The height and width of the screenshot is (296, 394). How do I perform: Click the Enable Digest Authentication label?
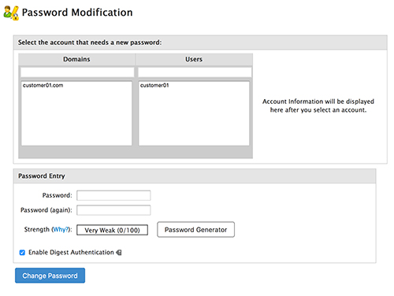[71, 253]
